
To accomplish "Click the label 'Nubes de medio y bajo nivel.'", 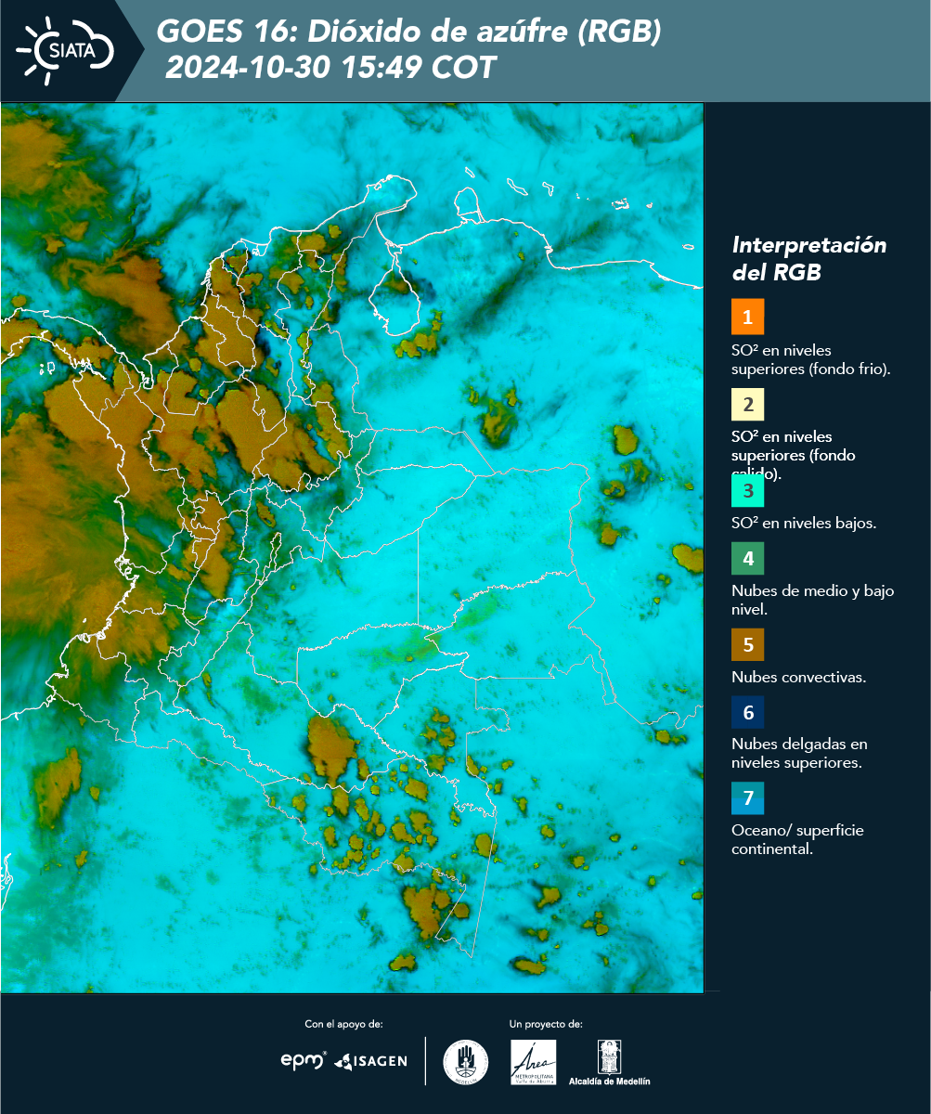I will (813, 600).
